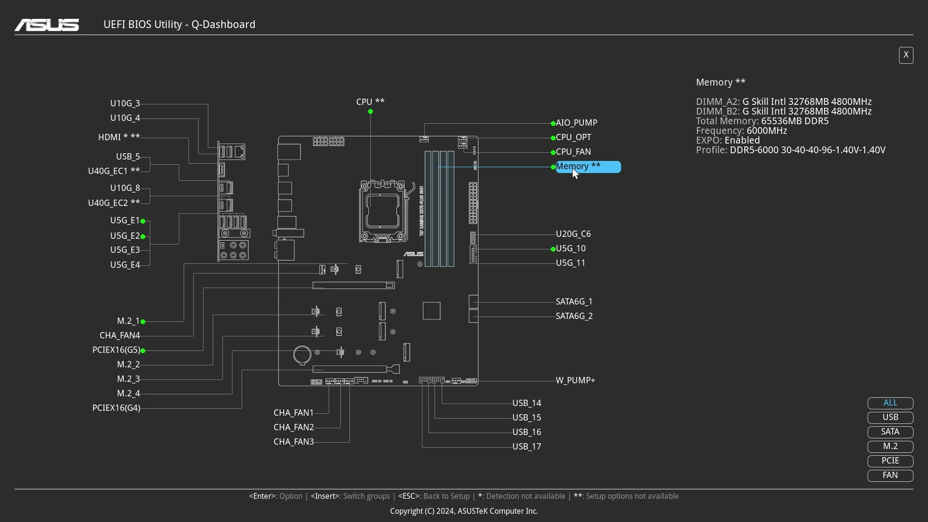This screenshot has width=928, height=522.
Task: Select PCIEX16(G4) slot label
Action: pos(116,408)
